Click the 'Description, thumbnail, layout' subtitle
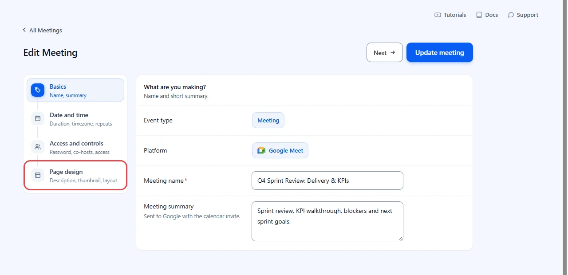The width and height of the screenshot is (568, 275). pyautogui.click(x=83, y=181)
